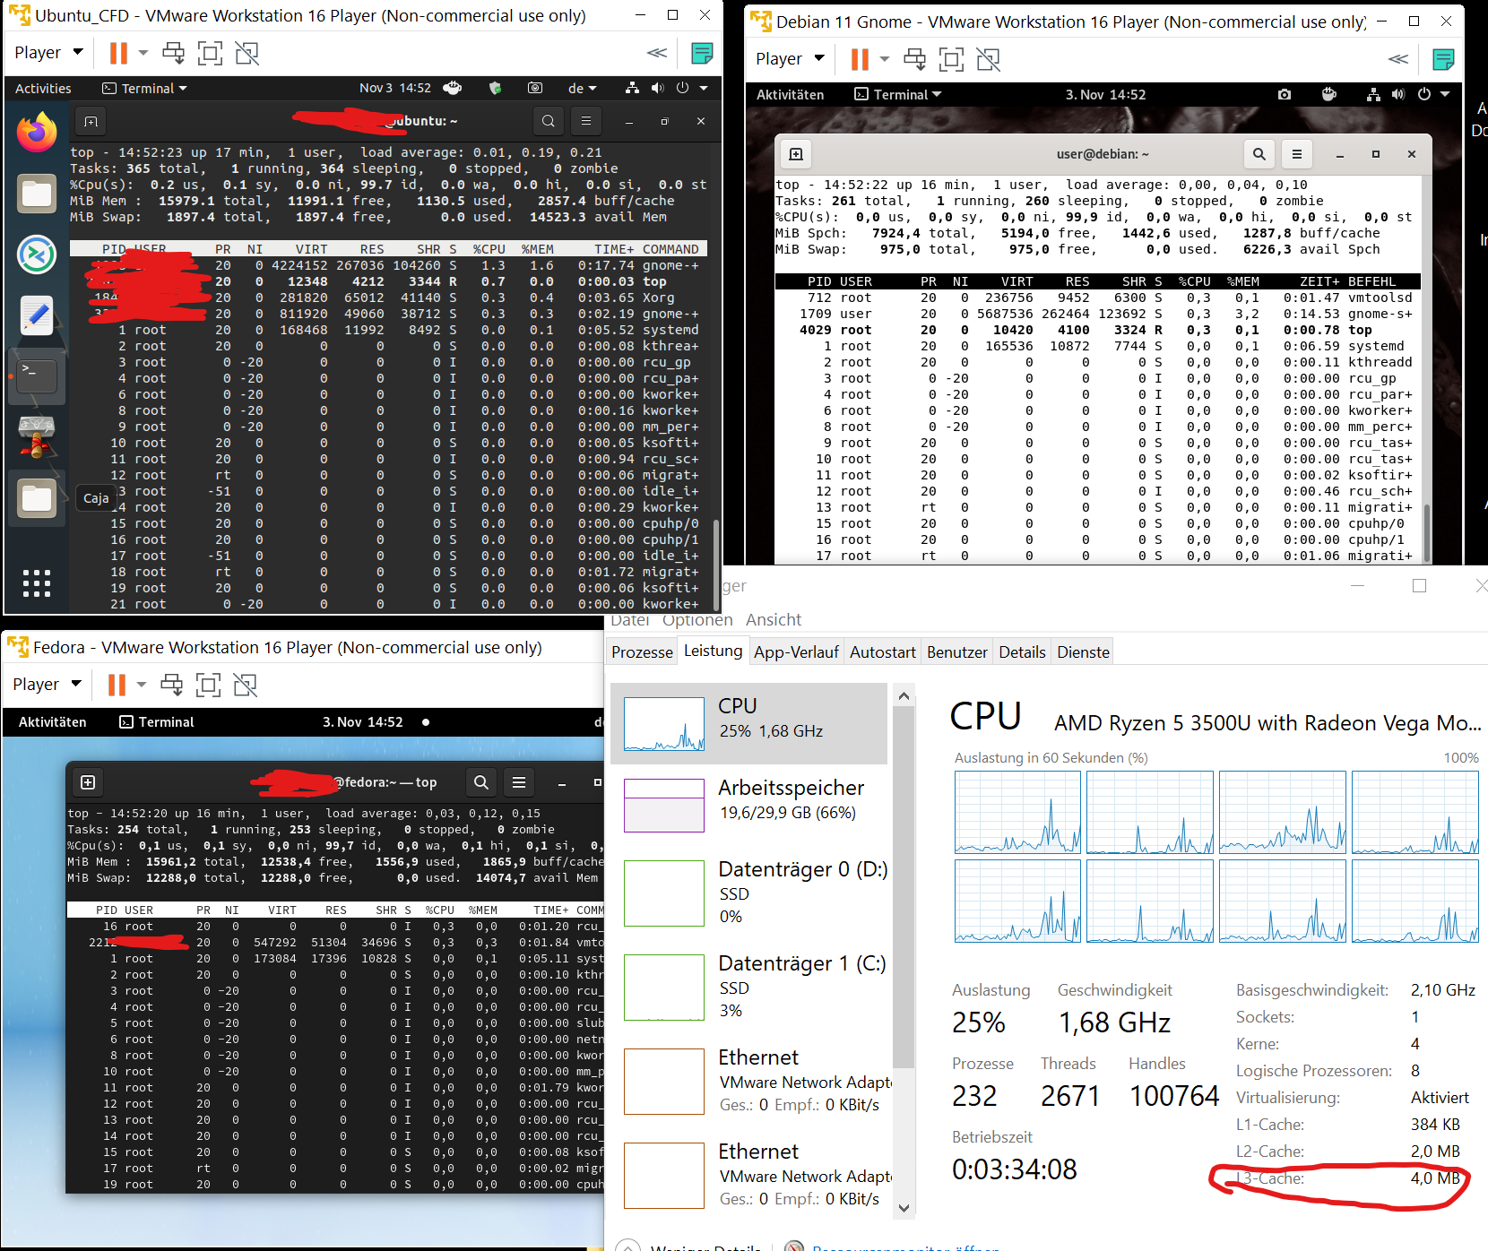Click the green shield icon in Ubuntu top bar
This screenshot has height=1251, width=1488.
click(x=495, y=88)
